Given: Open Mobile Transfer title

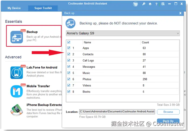Looking at the screenshot, I should (38, 86).
